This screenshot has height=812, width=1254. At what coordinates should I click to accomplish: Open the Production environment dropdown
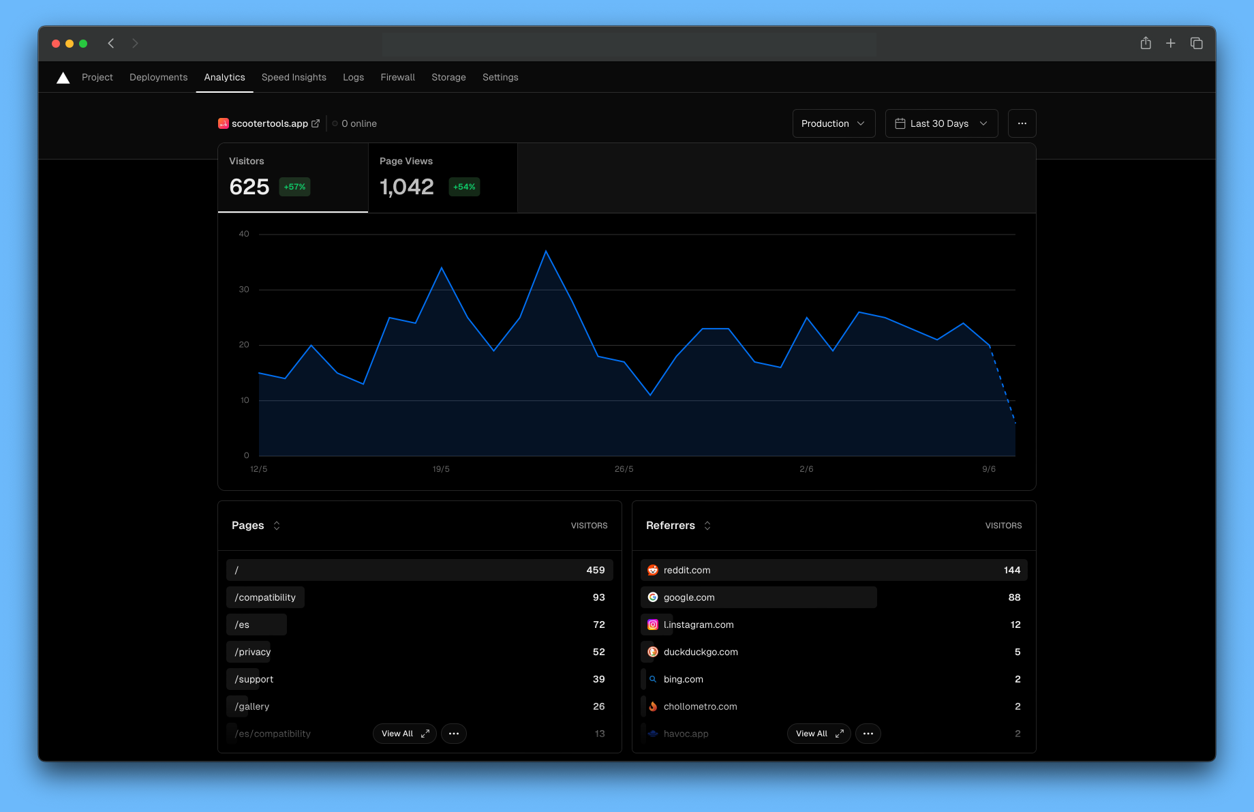click(833, 123)
